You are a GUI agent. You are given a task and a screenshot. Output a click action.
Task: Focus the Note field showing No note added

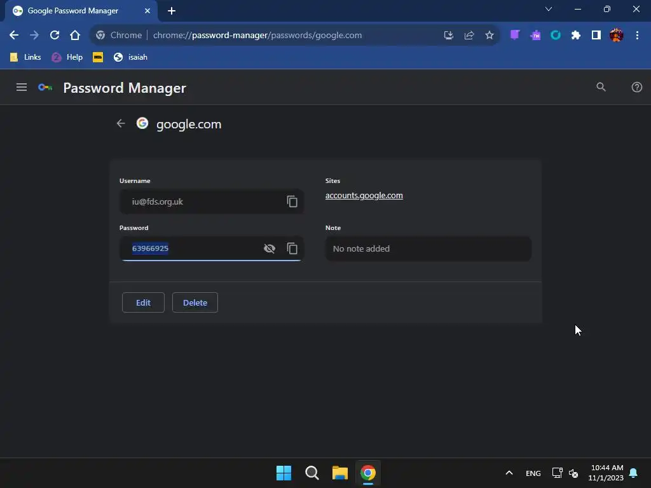[428, 248]
